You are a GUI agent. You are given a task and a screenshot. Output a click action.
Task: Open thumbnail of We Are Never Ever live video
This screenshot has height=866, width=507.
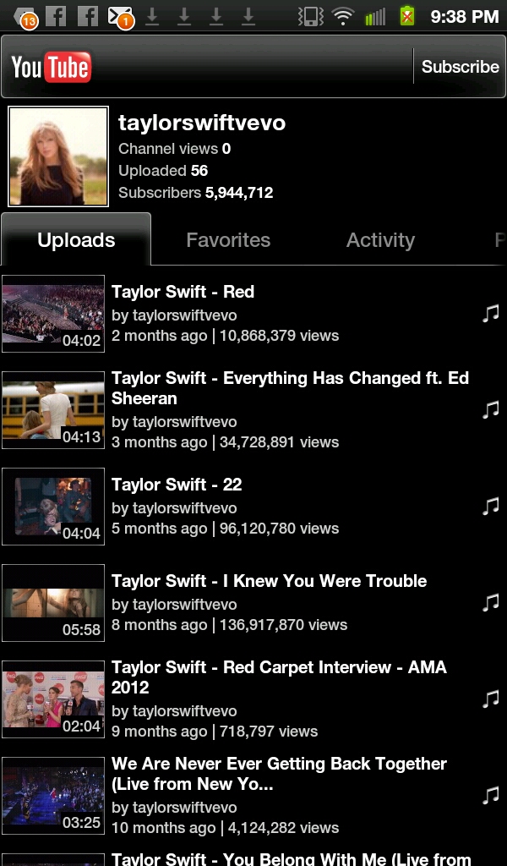pos(53,795)
